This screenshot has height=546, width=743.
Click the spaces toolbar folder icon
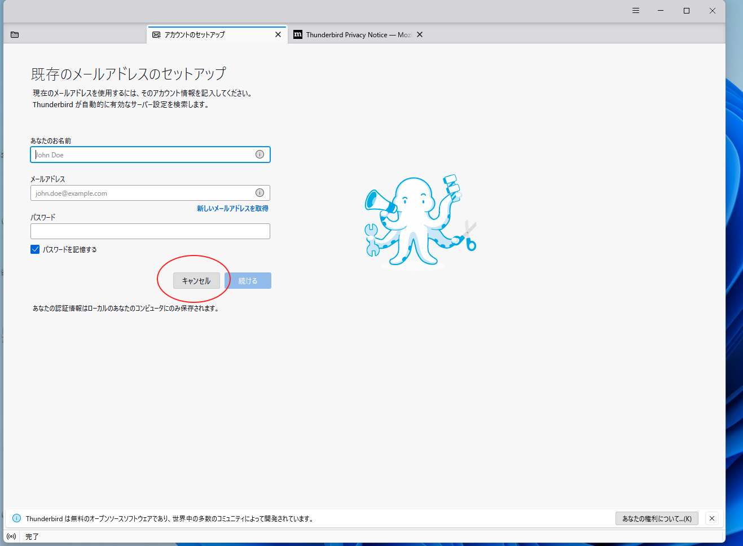(x=15, y=34)
